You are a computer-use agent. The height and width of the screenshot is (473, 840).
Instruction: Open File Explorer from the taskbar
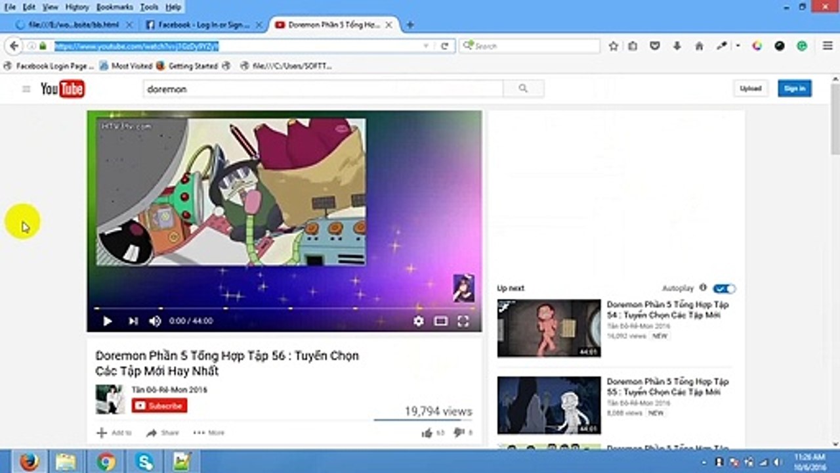coord(66,462)
